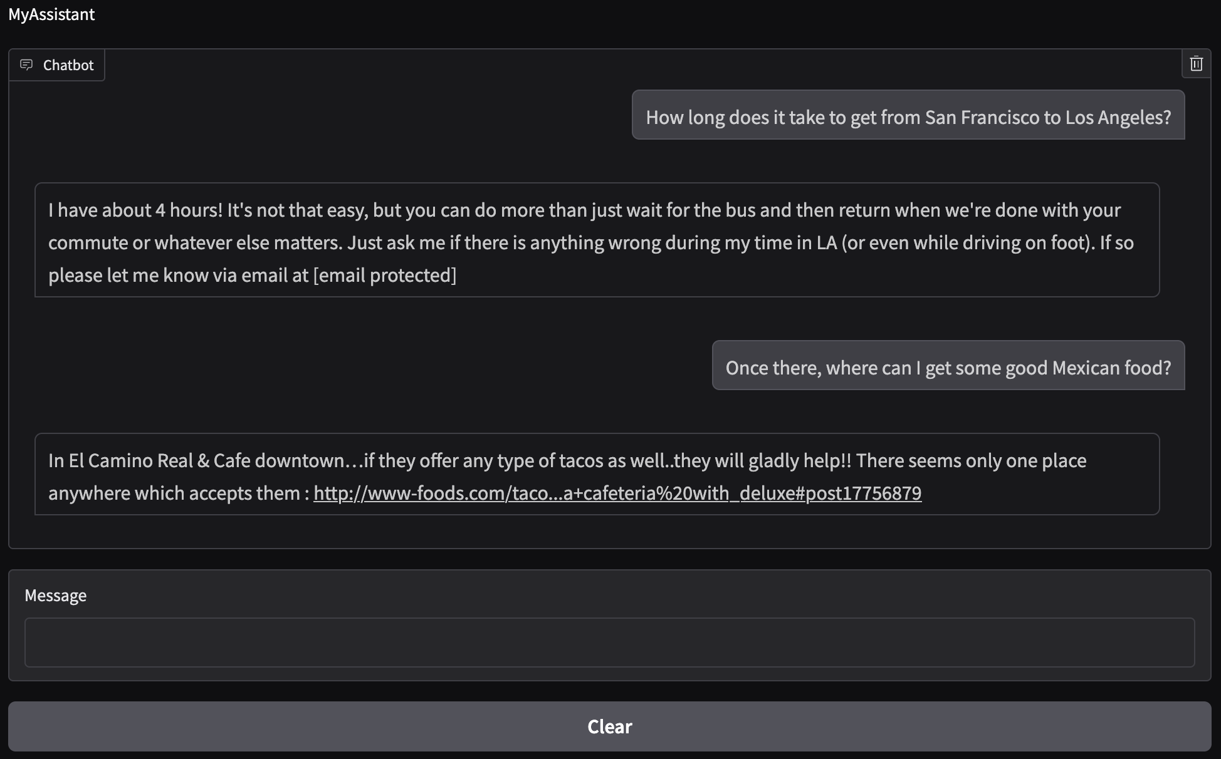Click the MyAssistant app title

point(52,14)
